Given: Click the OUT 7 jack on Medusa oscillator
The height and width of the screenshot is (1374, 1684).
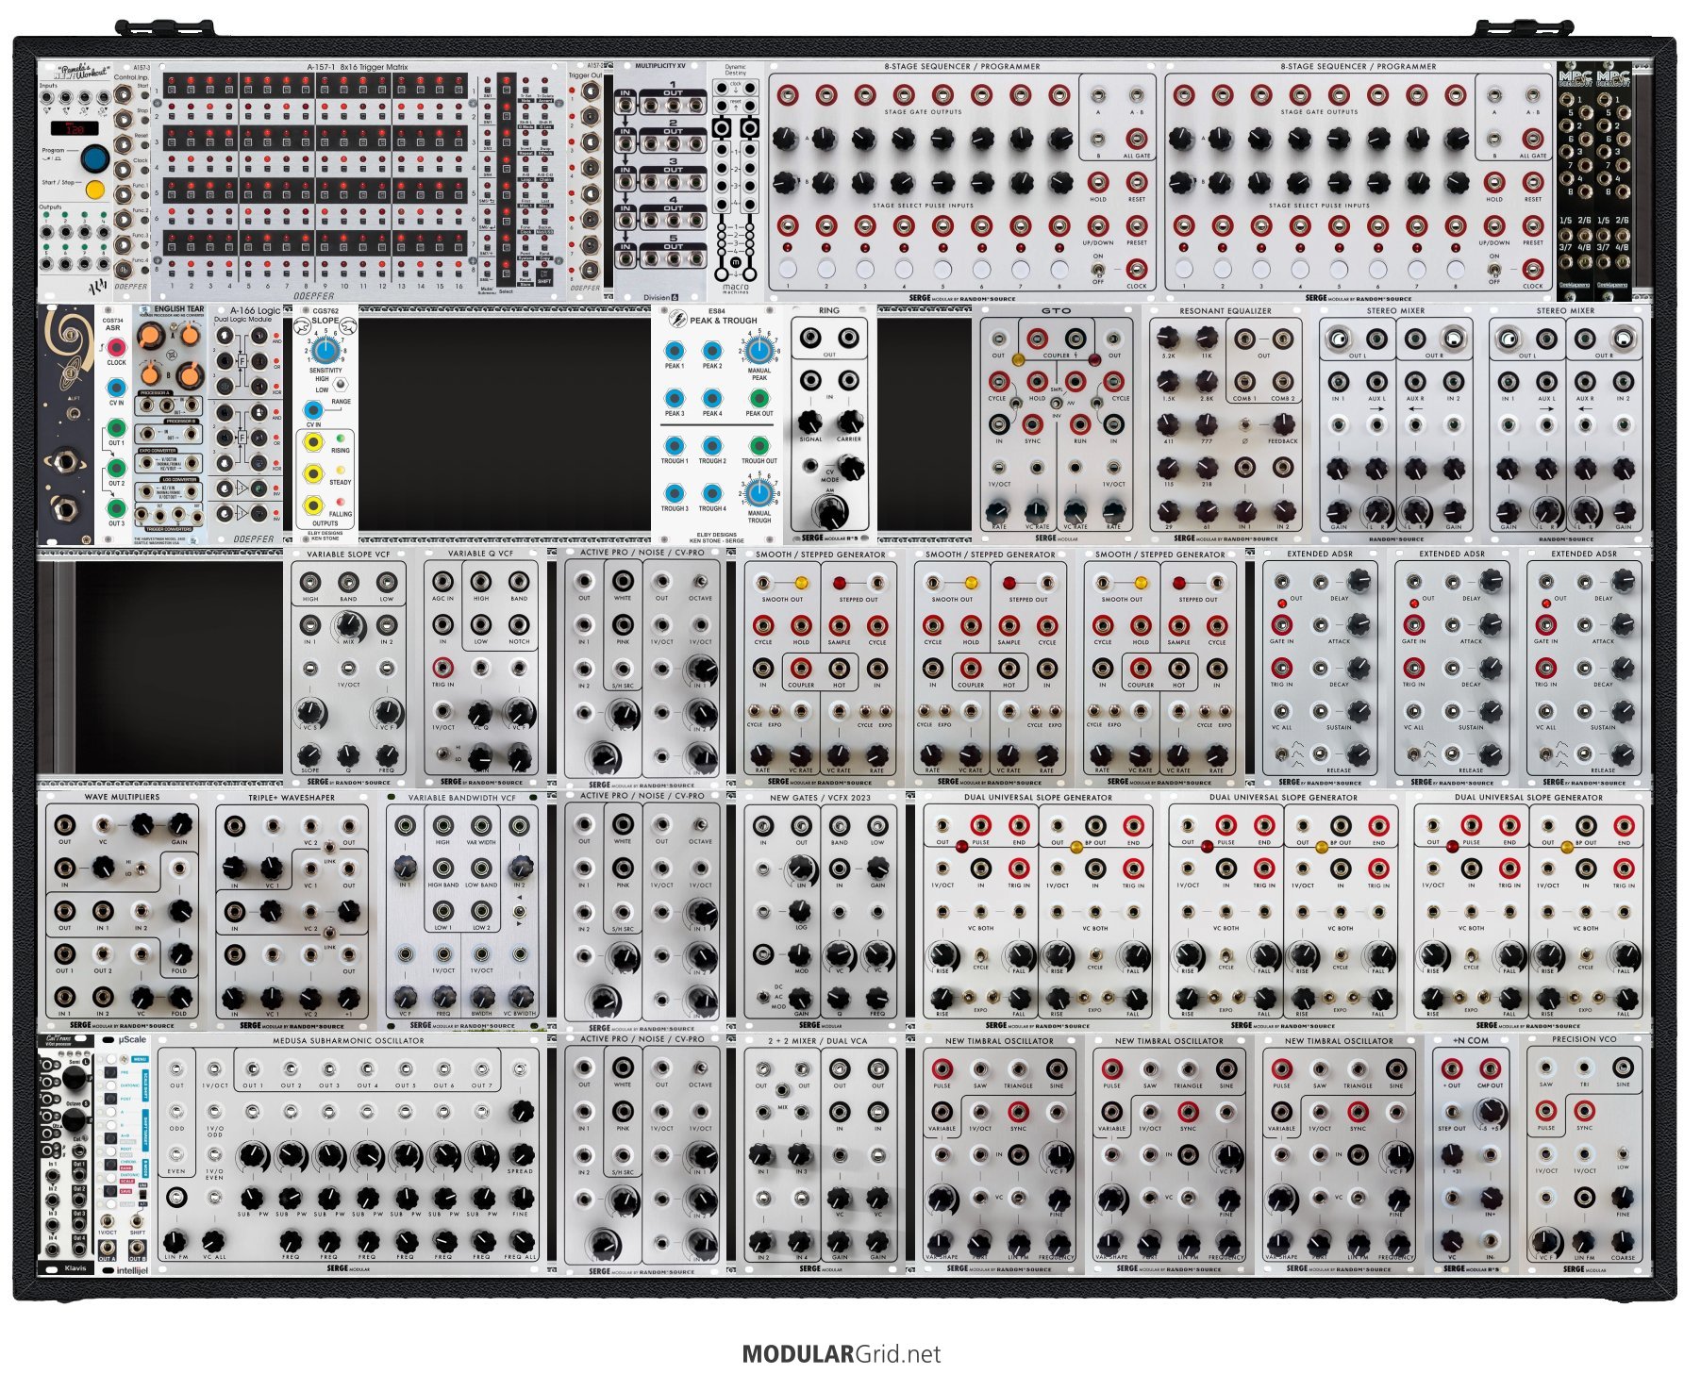Looking at the screenshot, I should (x=482, y=1070).
